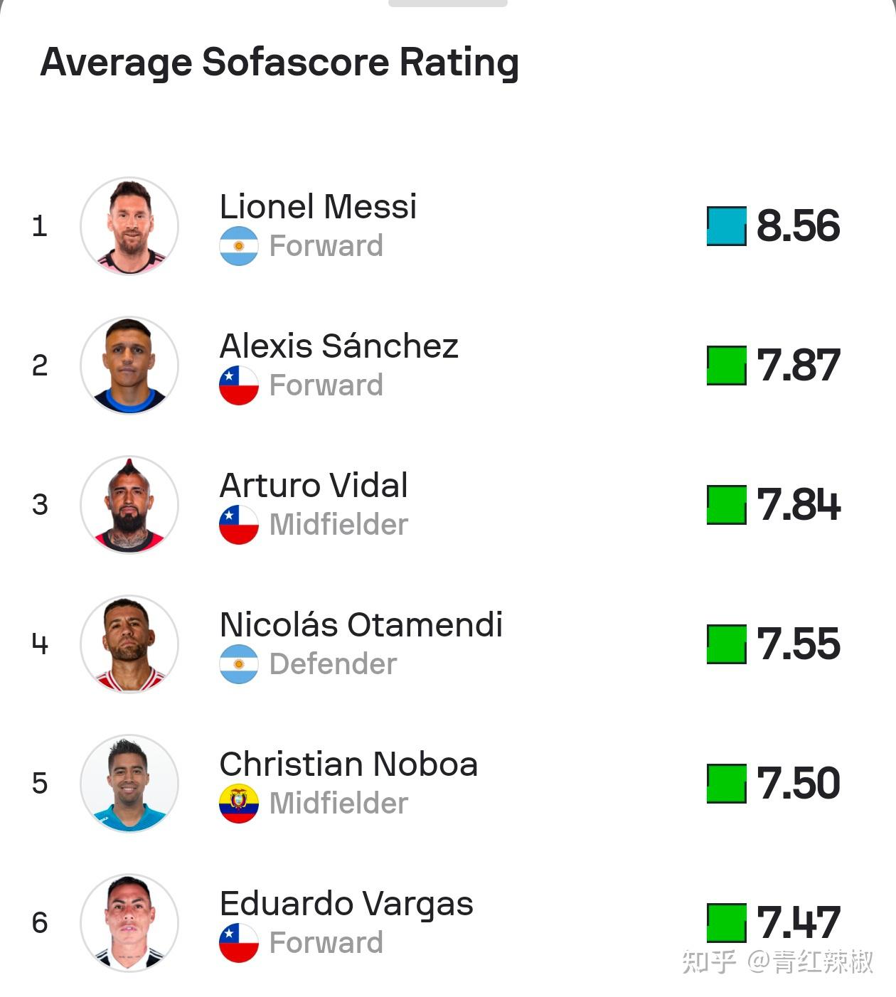
Task: Select Arturo Vidal's profile picture
Action: point(129,505)
